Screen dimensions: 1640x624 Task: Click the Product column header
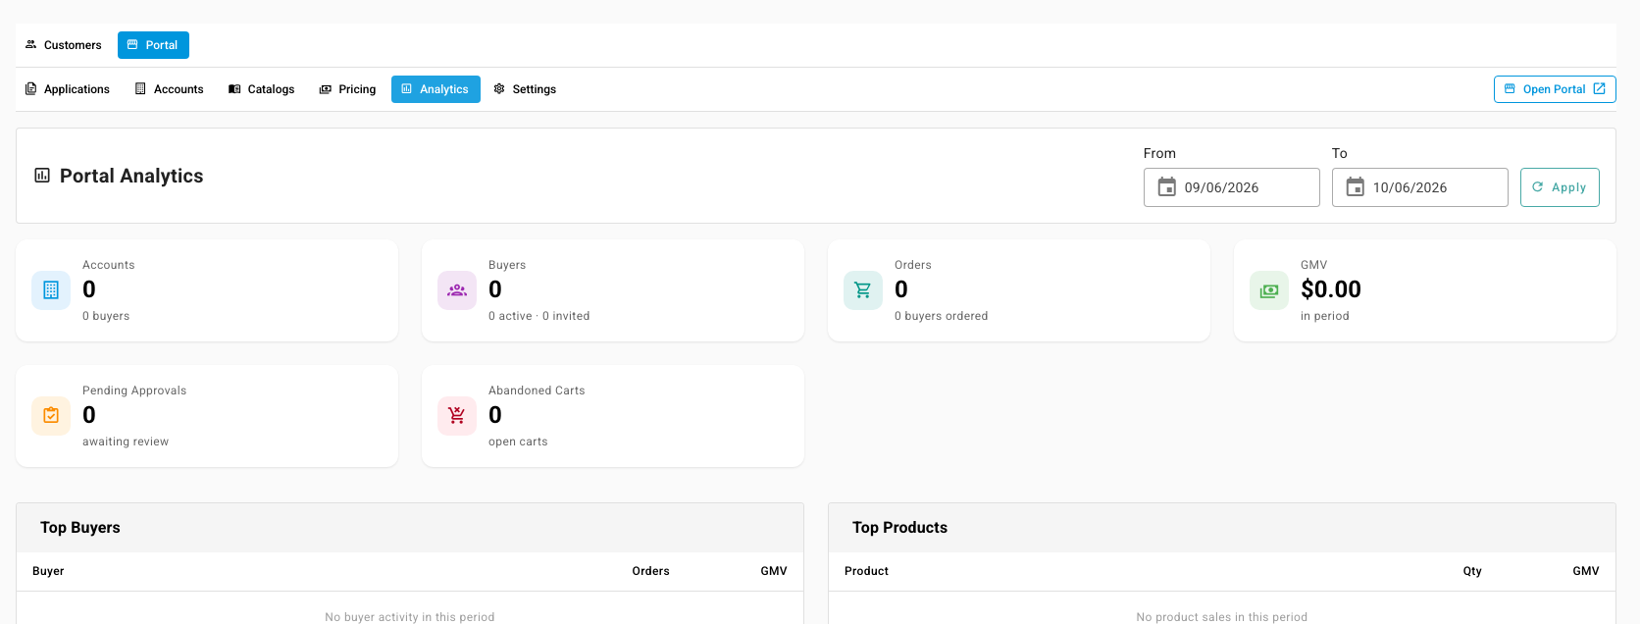(866, 571)
